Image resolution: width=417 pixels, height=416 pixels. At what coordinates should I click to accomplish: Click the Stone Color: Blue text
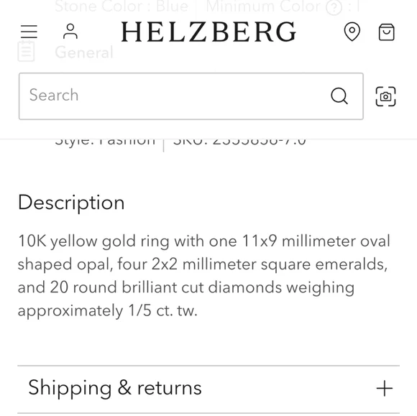coord(122,6)
